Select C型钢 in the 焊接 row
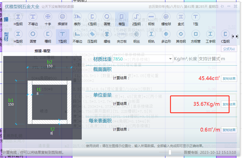The height and width of the screenshot is (158, 242). pyautogui.click(x=92, y=19)
